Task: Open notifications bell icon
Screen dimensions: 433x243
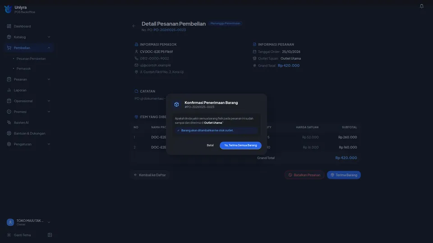Action: (421, 6)
